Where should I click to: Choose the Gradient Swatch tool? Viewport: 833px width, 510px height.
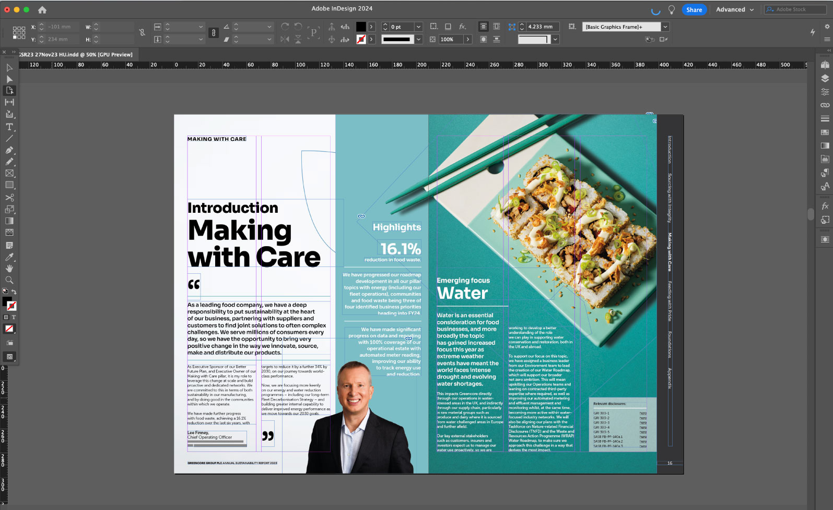point(9,221)
